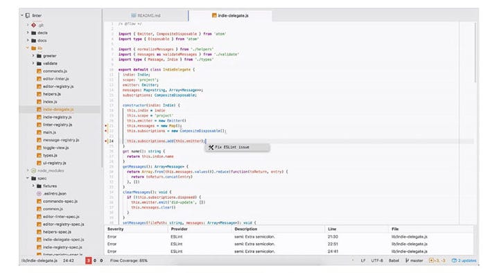Click the lint error marker on line 24
Viewport: 499px width, 273px height.
point(105,141)
